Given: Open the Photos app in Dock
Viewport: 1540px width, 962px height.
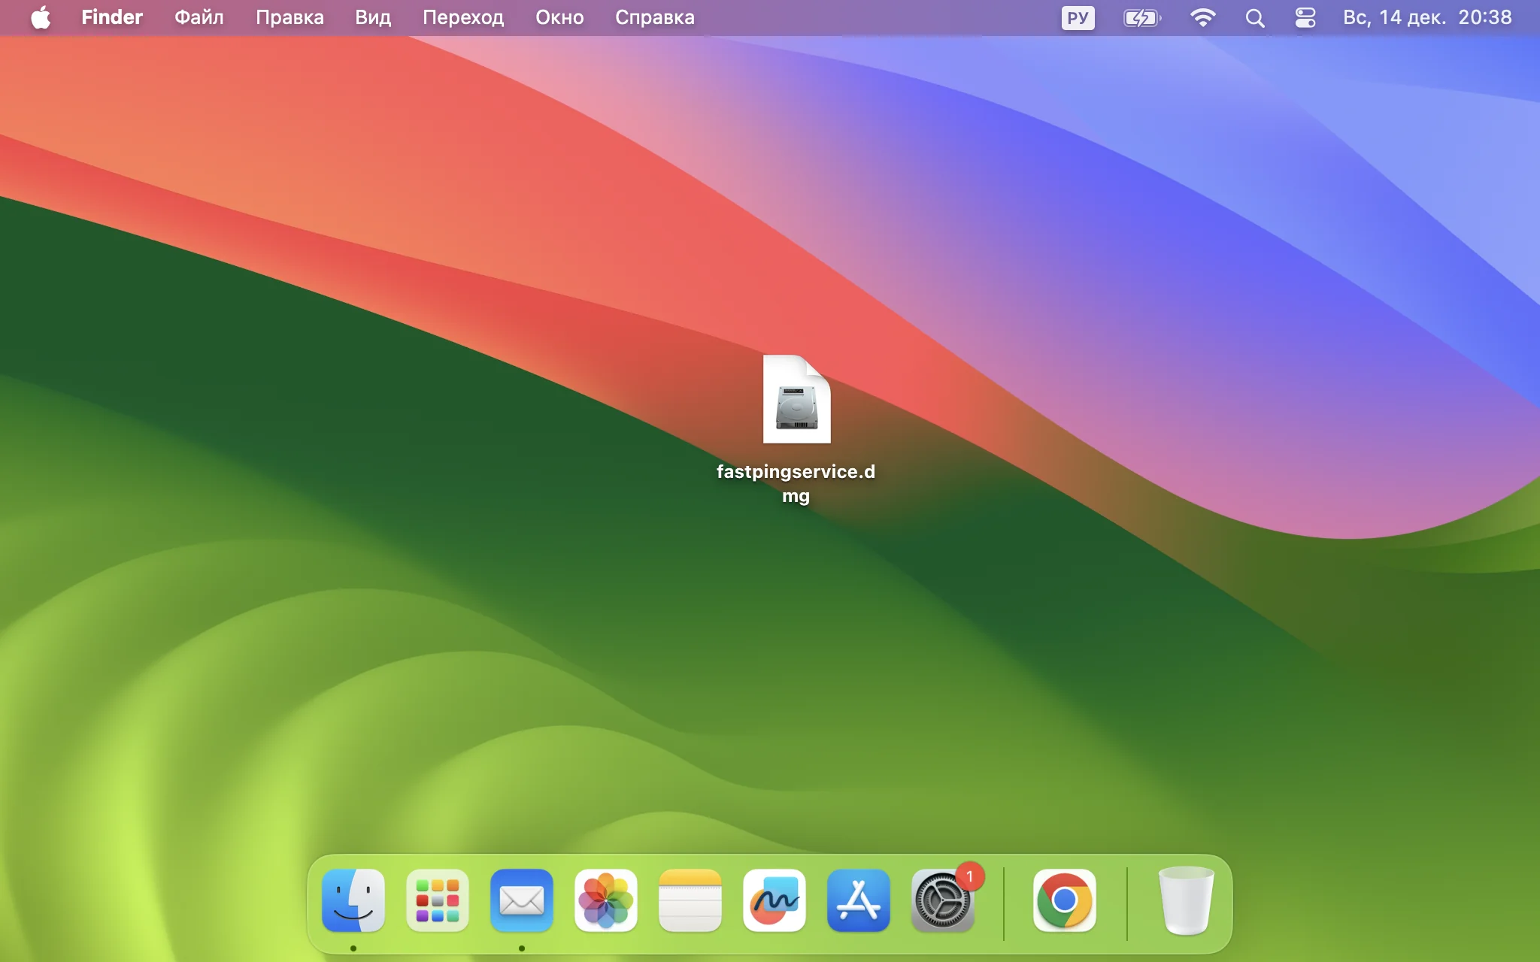Looking at the screenshot, I should pos(606,900).
